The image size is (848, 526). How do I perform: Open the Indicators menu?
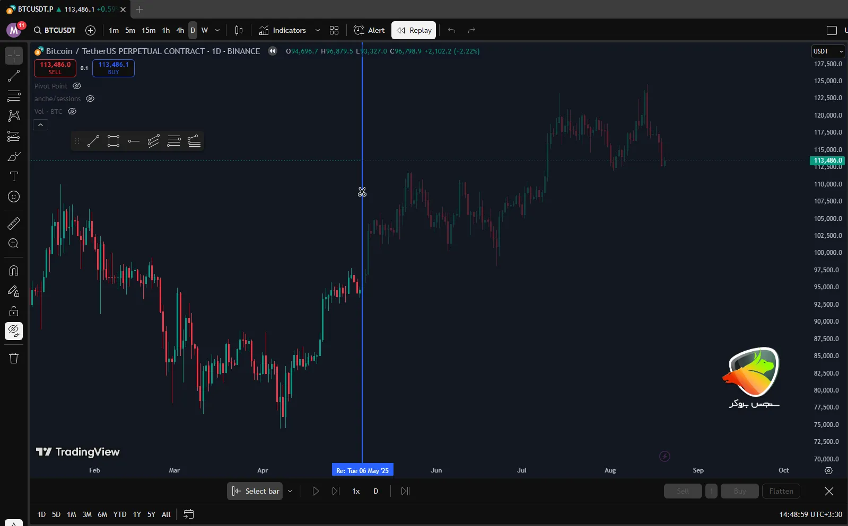tap(283, 30)
